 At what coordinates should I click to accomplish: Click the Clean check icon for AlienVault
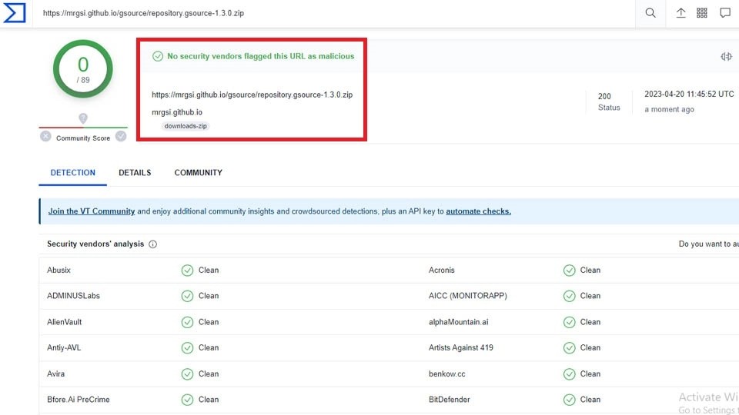tap(187, 322)
